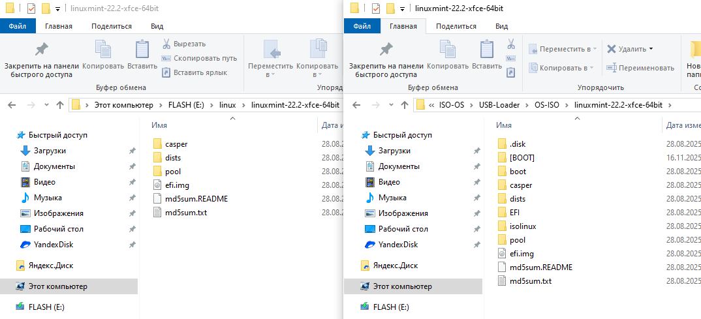Image resolution: width=701 pixels, height=319 pixels.
Task: Click Copy path in left window ribbon
Action: point(199,58)
